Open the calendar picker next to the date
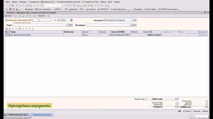Viewport: 213px width, 119px height. (x=72, y=20)
